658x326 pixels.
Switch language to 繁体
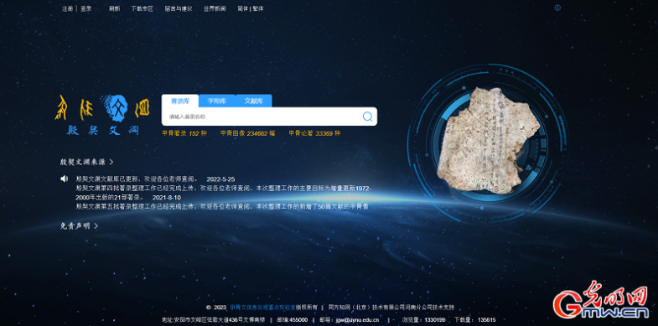click(x=258, y=8)
